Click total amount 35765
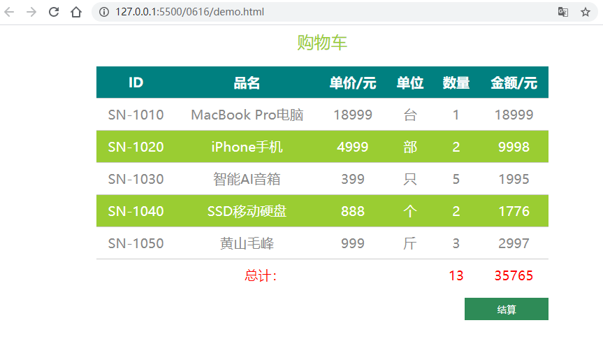Viewport: 603px width, 353px height. point(514,275)
